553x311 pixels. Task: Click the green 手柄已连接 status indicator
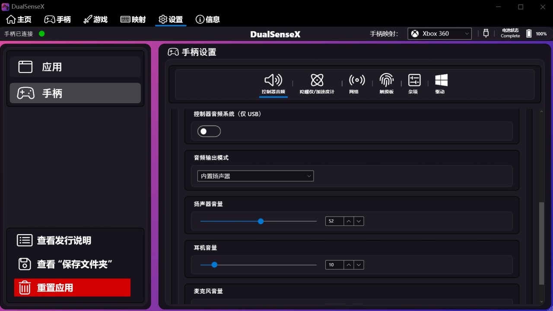coord(42,34)
